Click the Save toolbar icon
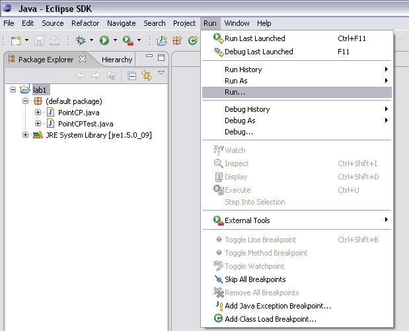The height and width of the screenshot is (331, 409). 39,40
